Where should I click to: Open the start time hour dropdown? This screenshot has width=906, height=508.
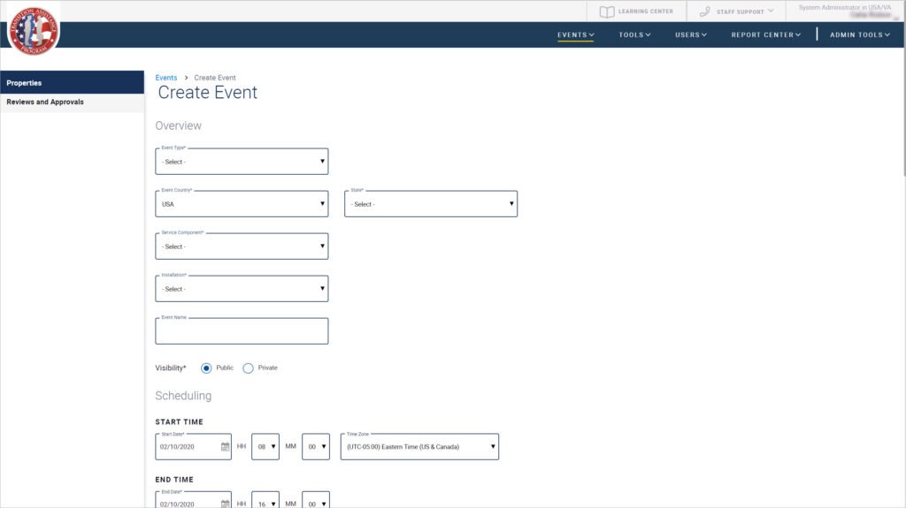(265, 447)
